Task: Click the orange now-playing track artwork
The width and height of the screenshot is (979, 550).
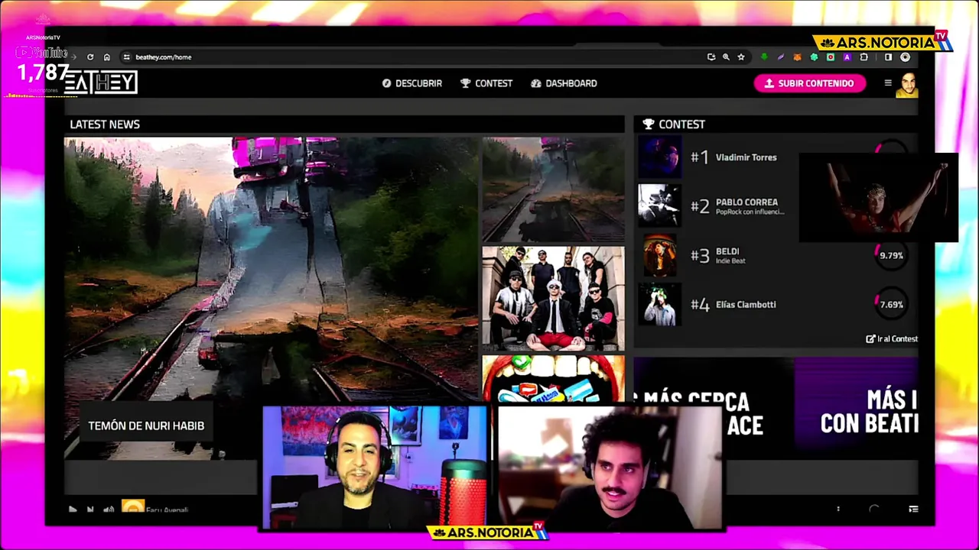Action: click(x=132, y=506)
